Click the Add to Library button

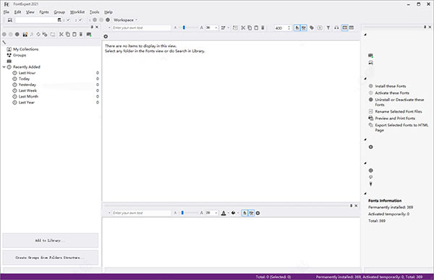[51, 240]
